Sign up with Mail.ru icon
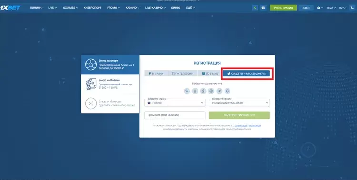The height and width of the screenshot is (180, 357). [x=211, y=91]
